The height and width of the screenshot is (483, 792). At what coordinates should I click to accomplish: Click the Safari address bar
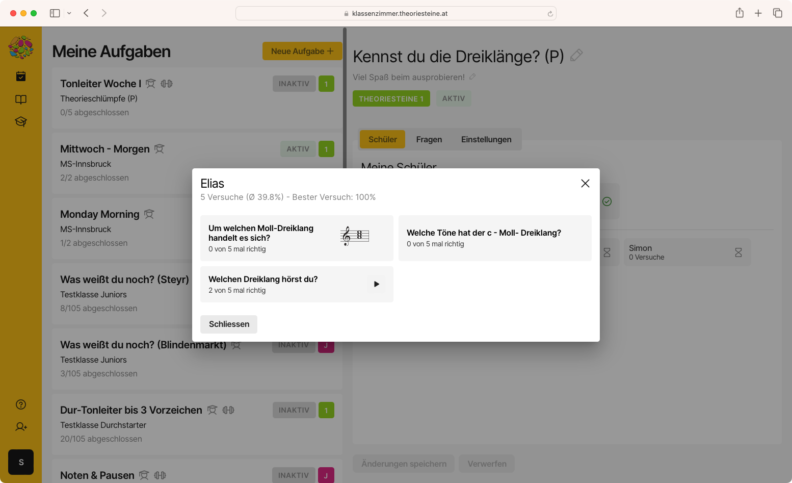pyautogui.click(x=395, y=13)
